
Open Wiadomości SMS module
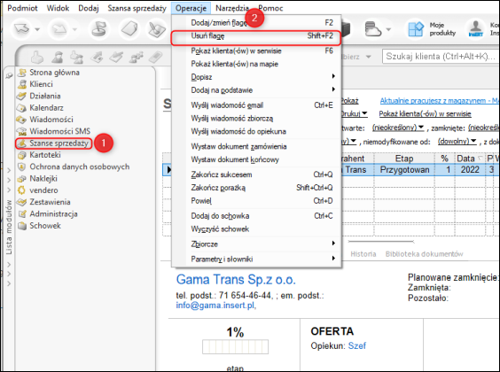(x=53, y=131)
